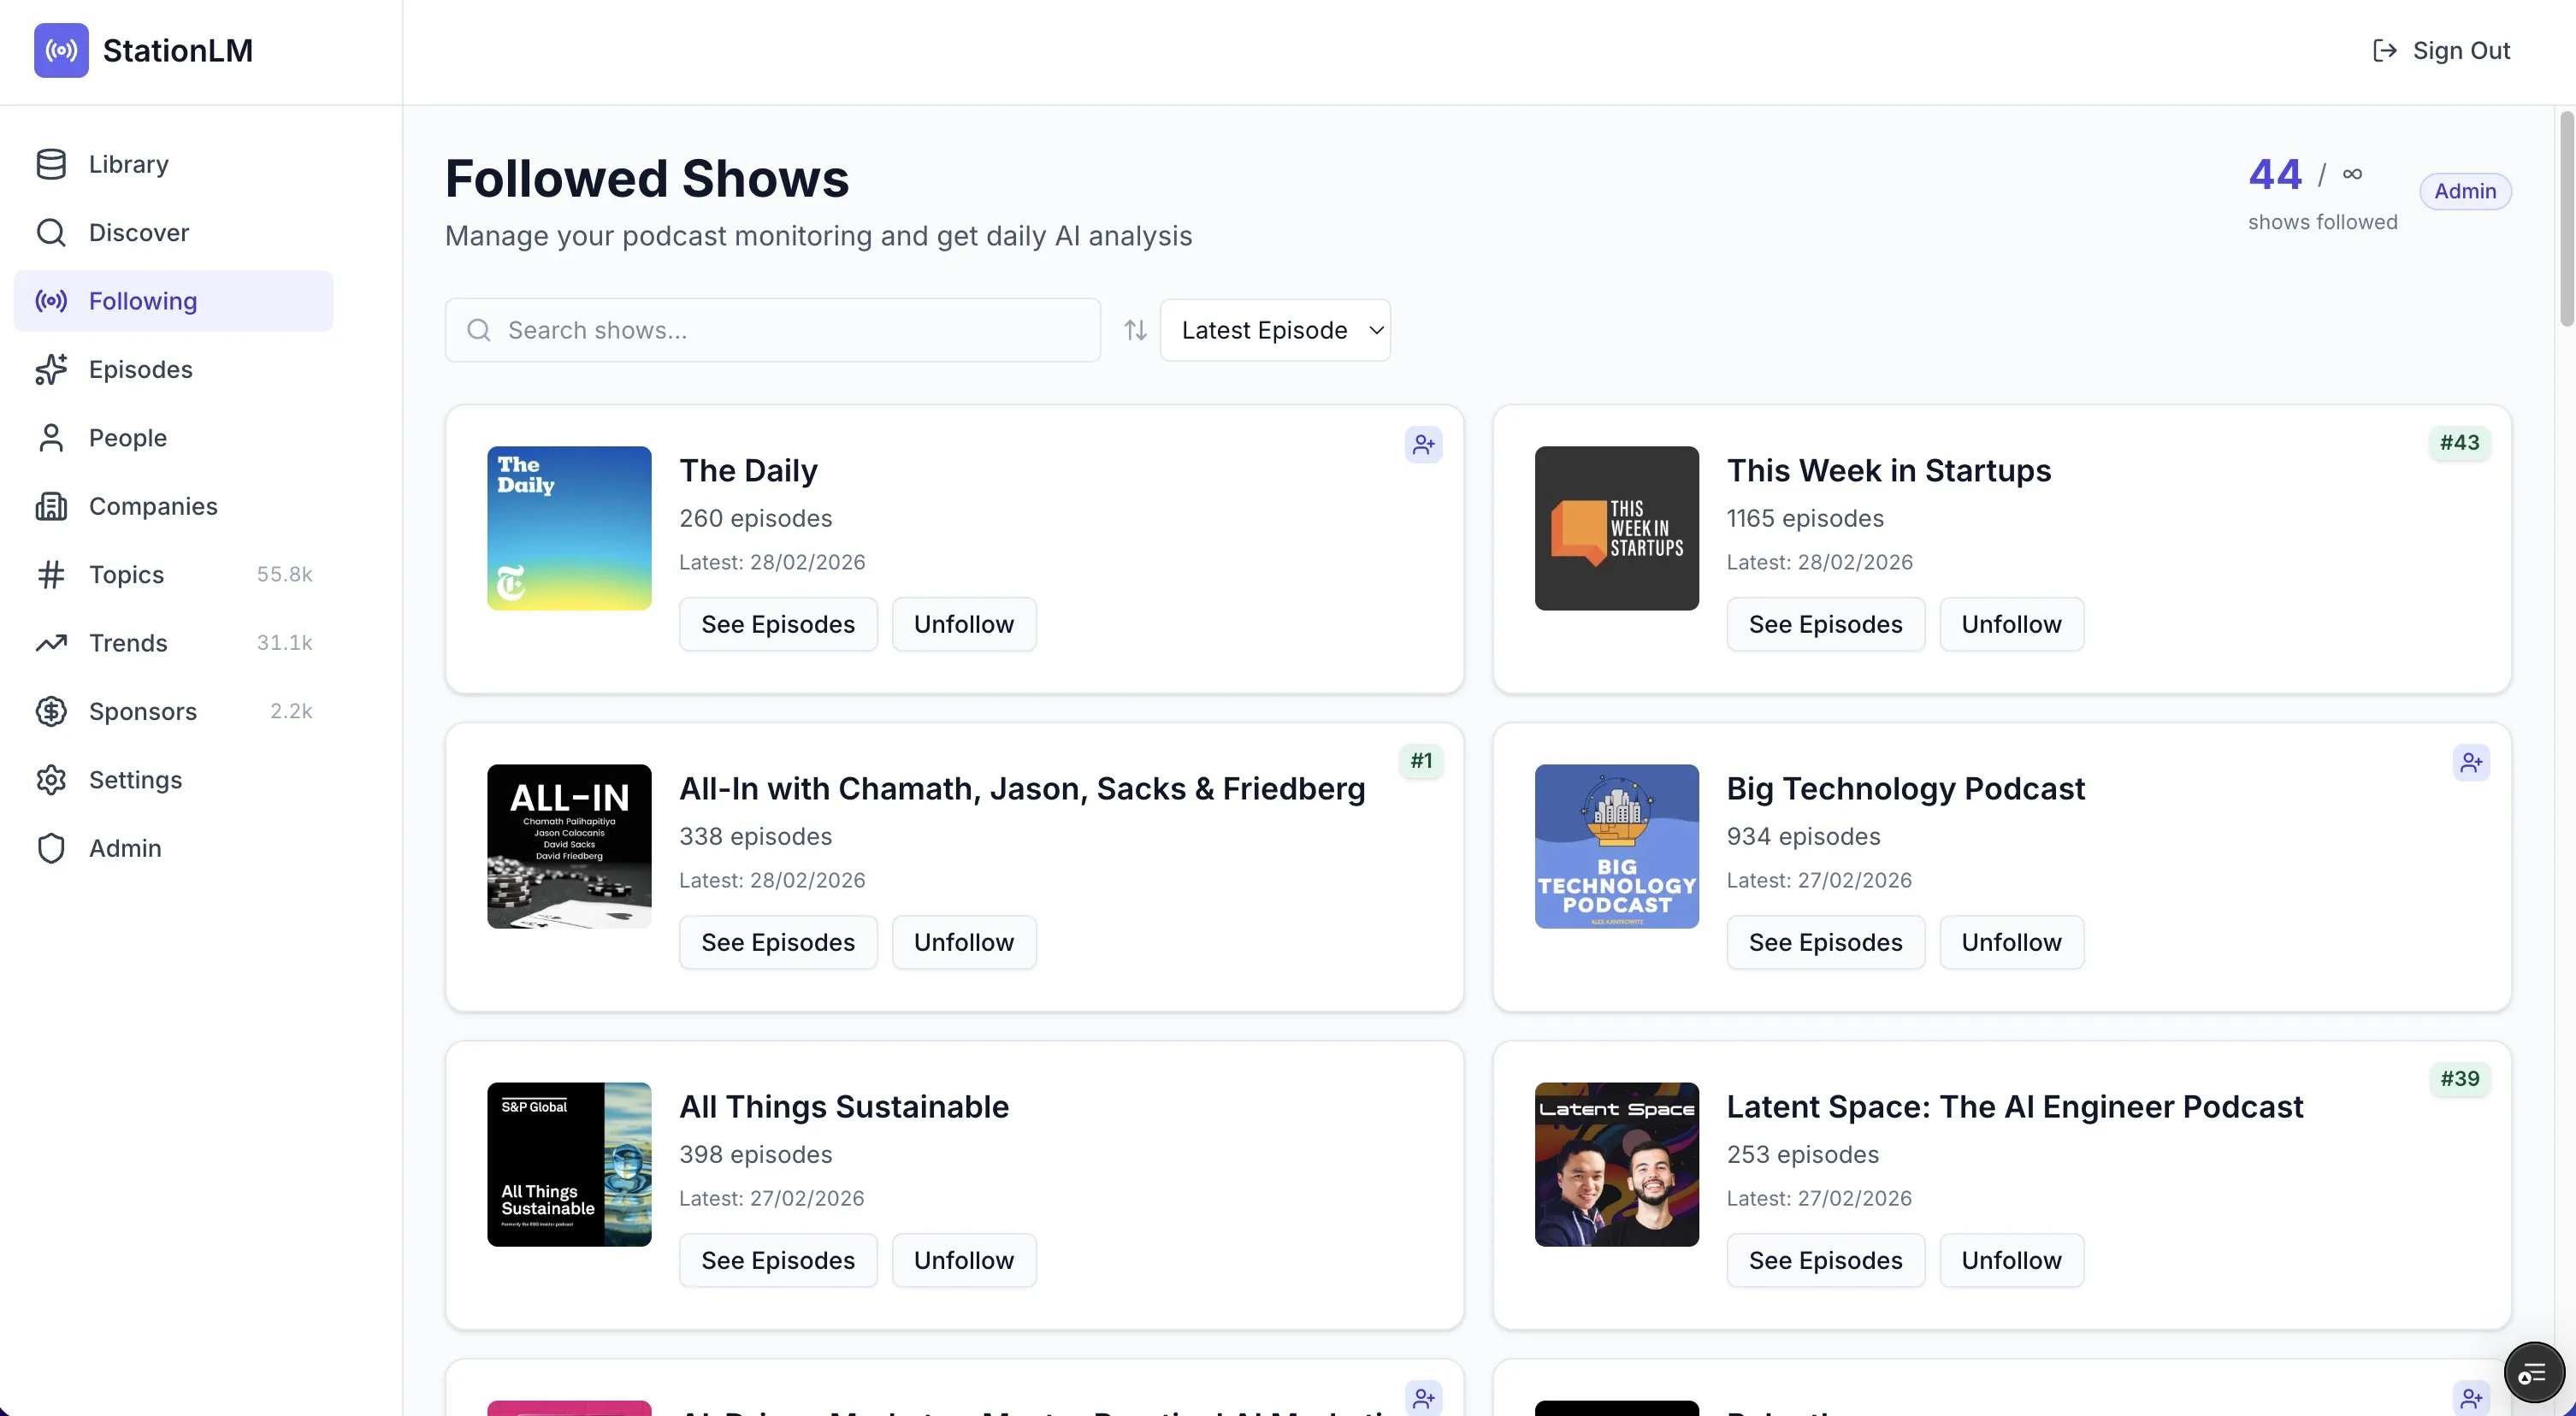Viewport: 2576px width, 1416px height.
Task: Unfollow This Week in Startups
Action: point(2010,623)
